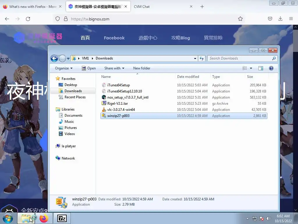Click the Explorer help icon
This screenshot has height=224, width=298.
(x=271, y=68)
